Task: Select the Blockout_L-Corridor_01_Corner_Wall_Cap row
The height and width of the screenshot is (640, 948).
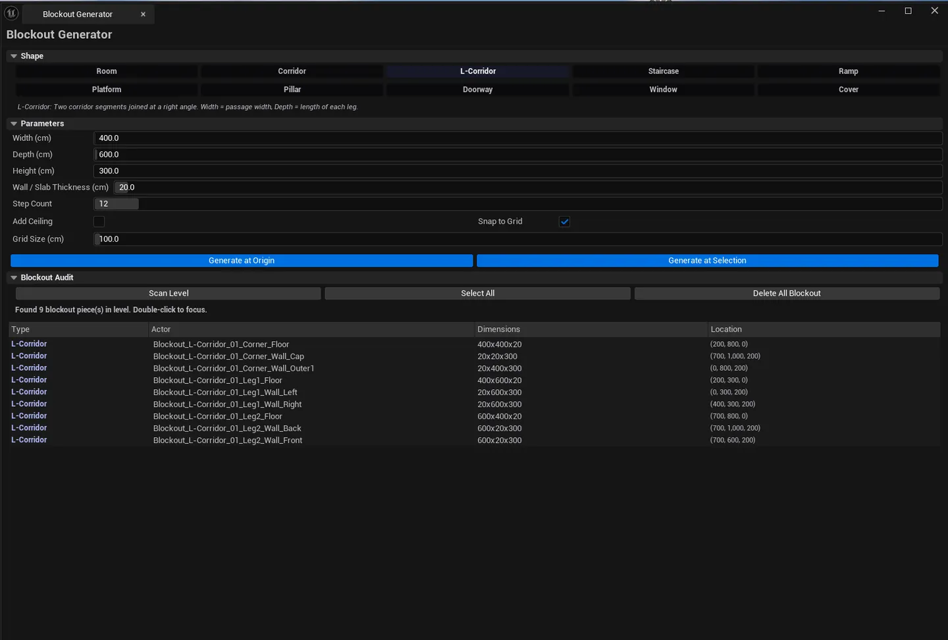Action: tap(474, 356)
